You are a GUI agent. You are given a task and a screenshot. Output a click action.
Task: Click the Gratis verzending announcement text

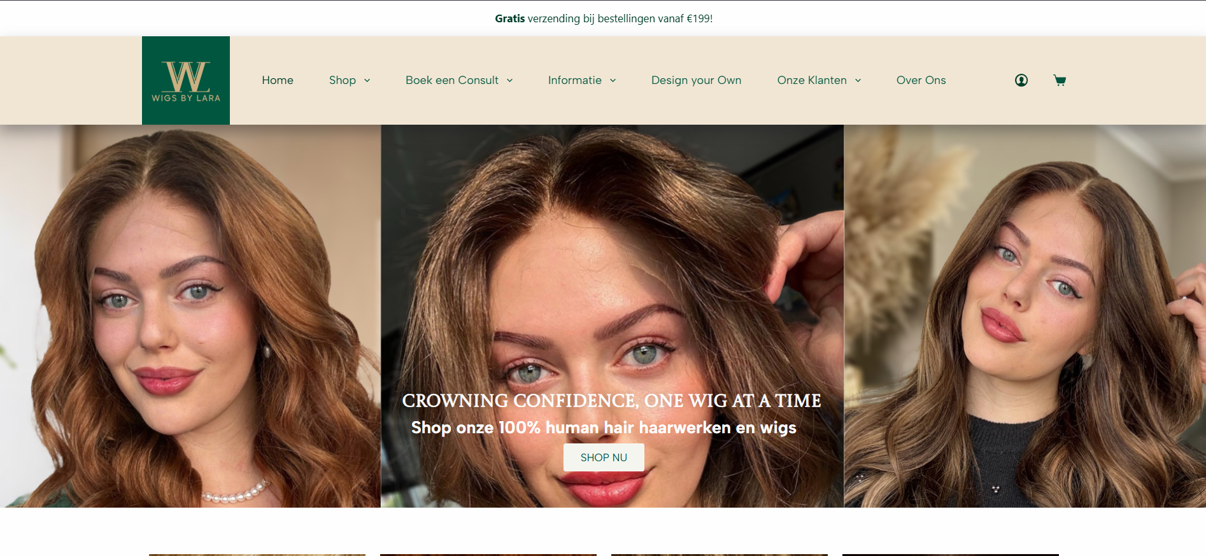[x=604, y=18]
